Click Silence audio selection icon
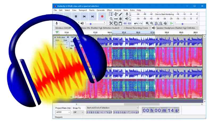The image size is (210, 121). click(x=129, y=23)
